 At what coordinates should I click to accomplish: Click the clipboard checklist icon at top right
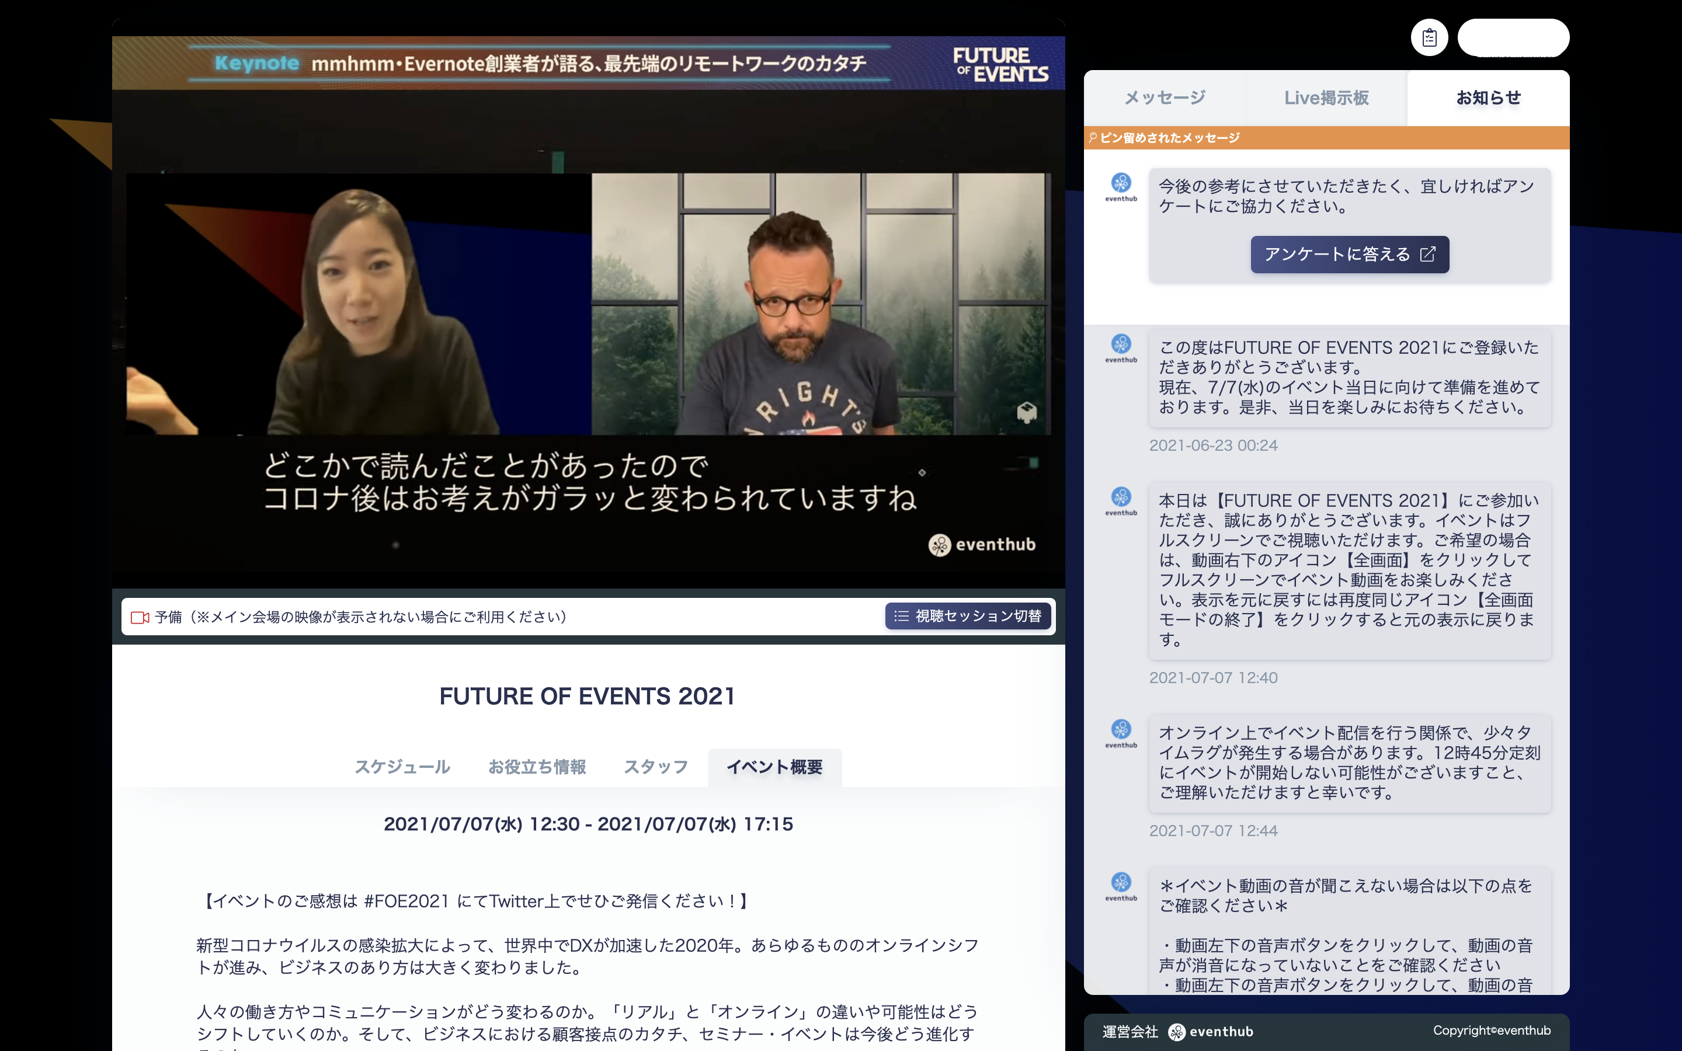click(1429, 37)
